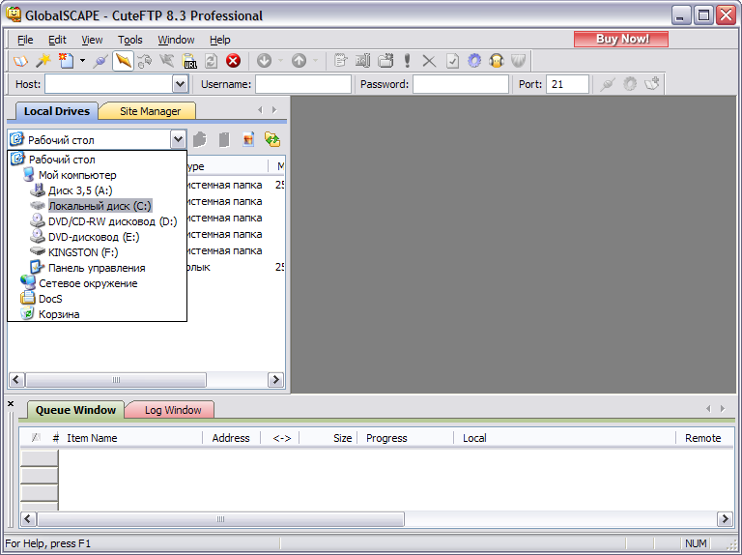
Task: Click the Quick Connect plug button
Action: point(608,84)
